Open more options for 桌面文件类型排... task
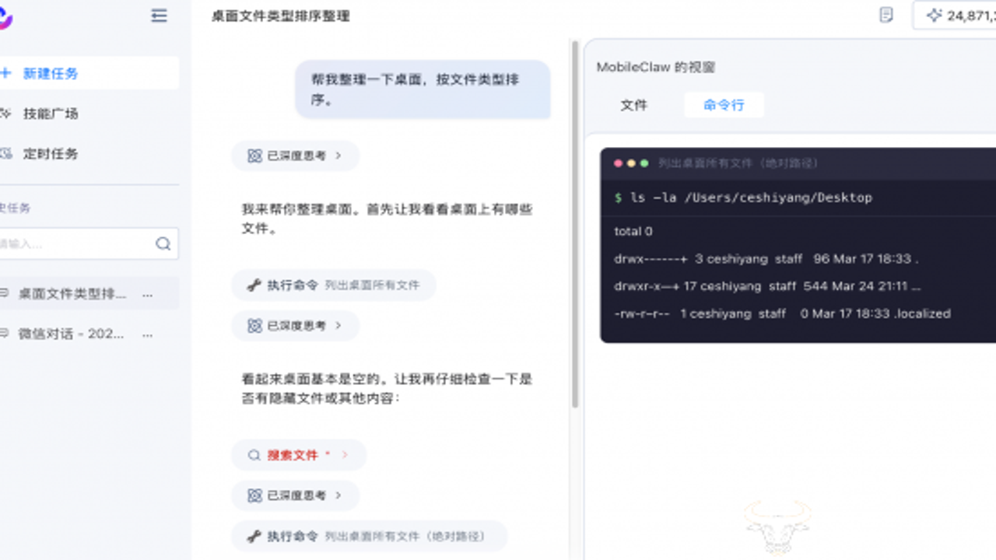 [x=148, y=294]
